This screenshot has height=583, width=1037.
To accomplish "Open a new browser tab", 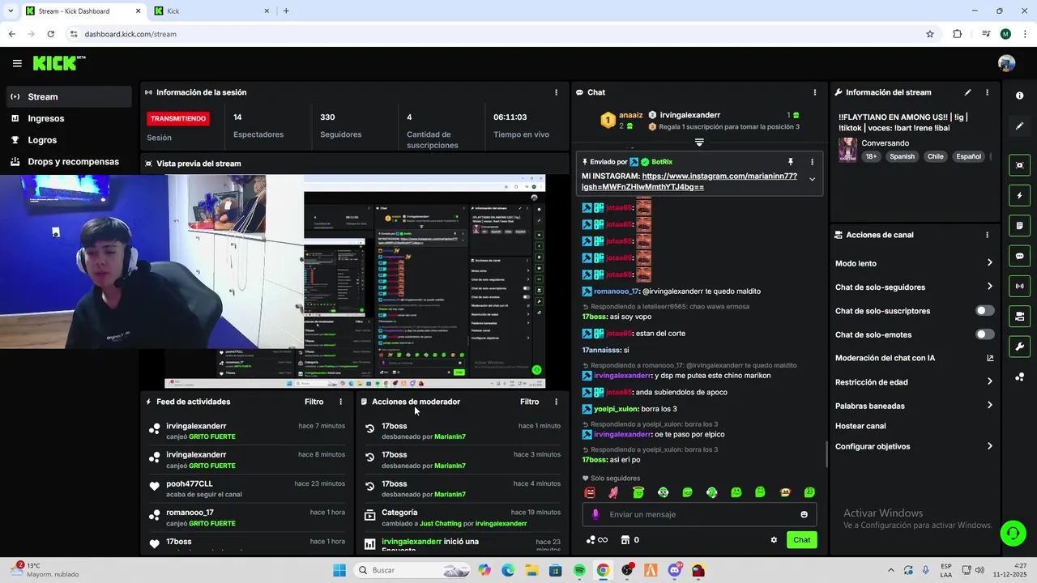I will coord(286,11).
